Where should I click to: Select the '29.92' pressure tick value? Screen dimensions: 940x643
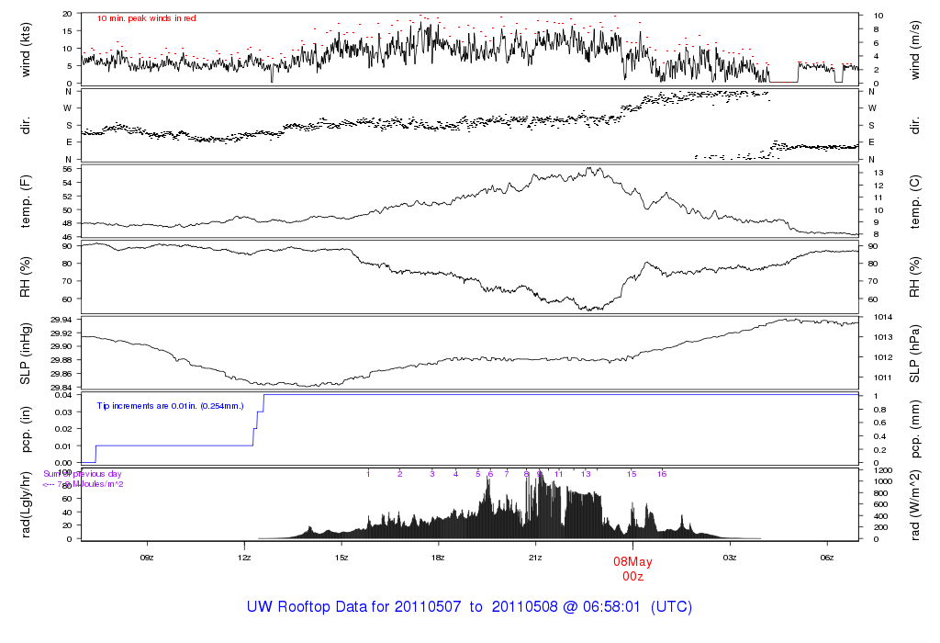(x=62, y=333)
